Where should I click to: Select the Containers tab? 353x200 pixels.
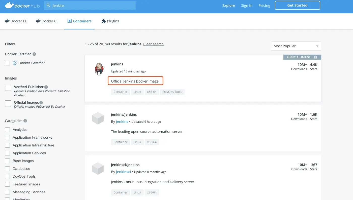[79, 21]
